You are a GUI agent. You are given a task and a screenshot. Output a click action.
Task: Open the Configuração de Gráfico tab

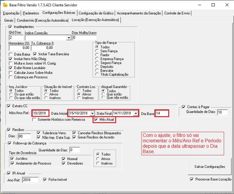(96, 13)
